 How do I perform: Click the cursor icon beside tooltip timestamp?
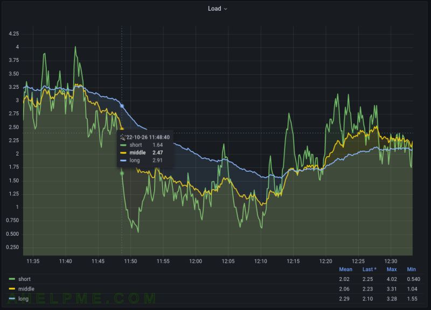coord(123,137)
